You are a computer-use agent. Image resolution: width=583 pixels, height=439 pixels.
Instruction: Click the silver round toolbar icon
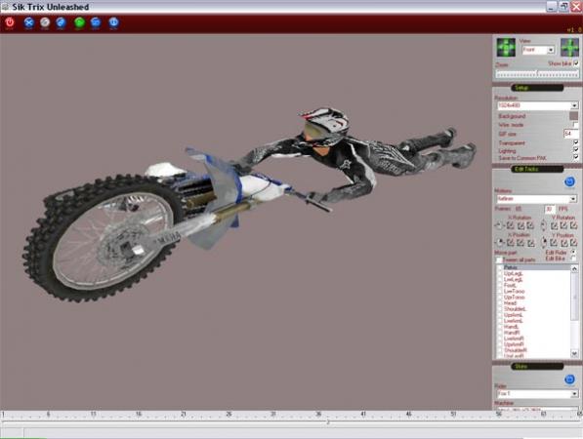tap(45, 23)
